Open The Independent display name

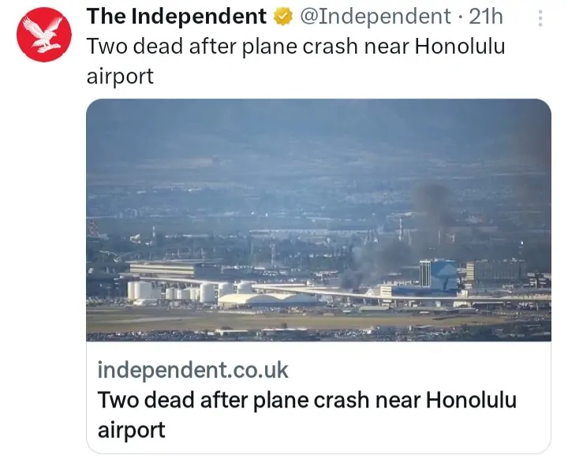tap(176, 16)
